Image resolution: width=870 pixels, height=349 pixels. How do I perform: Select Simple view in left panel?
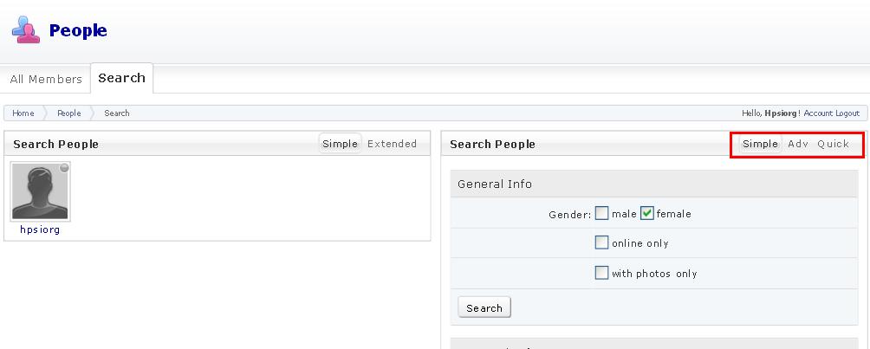click(341, 144)
